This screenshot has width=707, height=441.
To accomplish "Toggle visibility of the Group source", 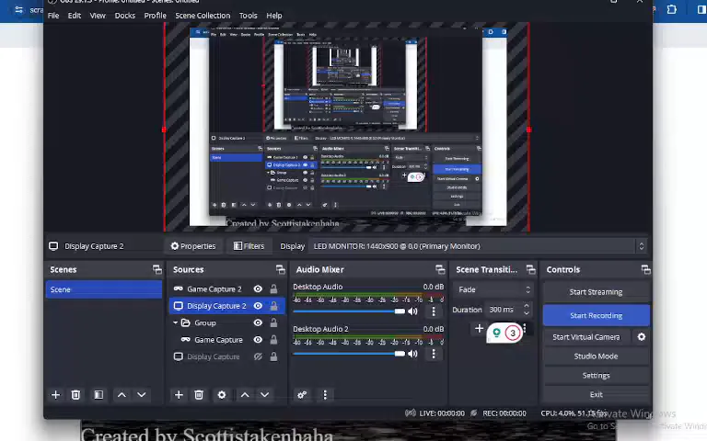I will (258, 322).
